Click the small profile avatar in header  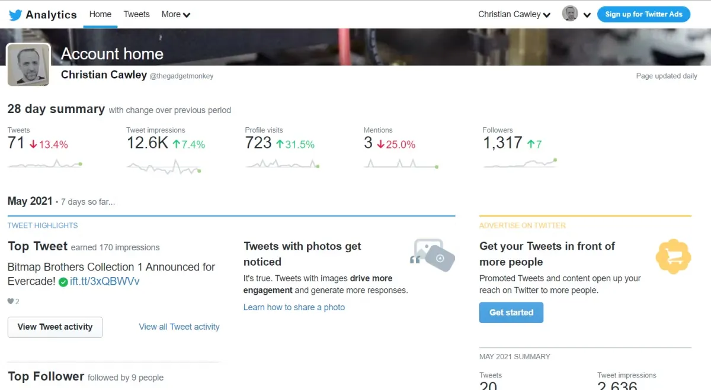click(x=570, y=14)
